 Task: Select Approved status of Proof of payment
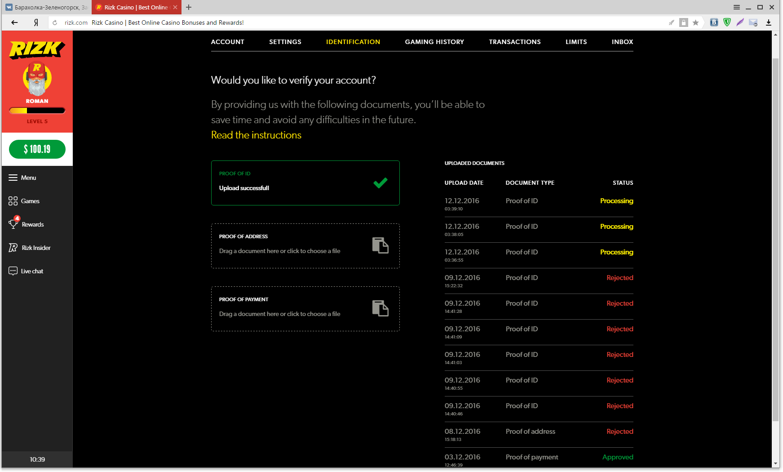coord(618,457)
